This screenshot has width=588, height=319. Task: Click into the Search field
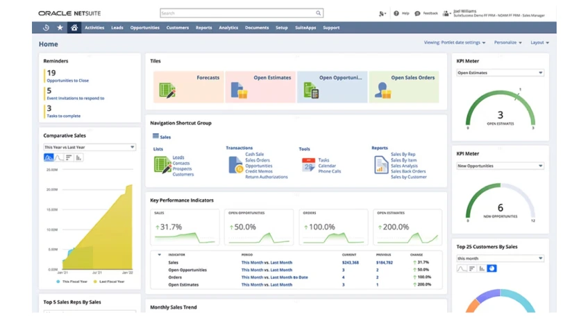click(239, 13)
